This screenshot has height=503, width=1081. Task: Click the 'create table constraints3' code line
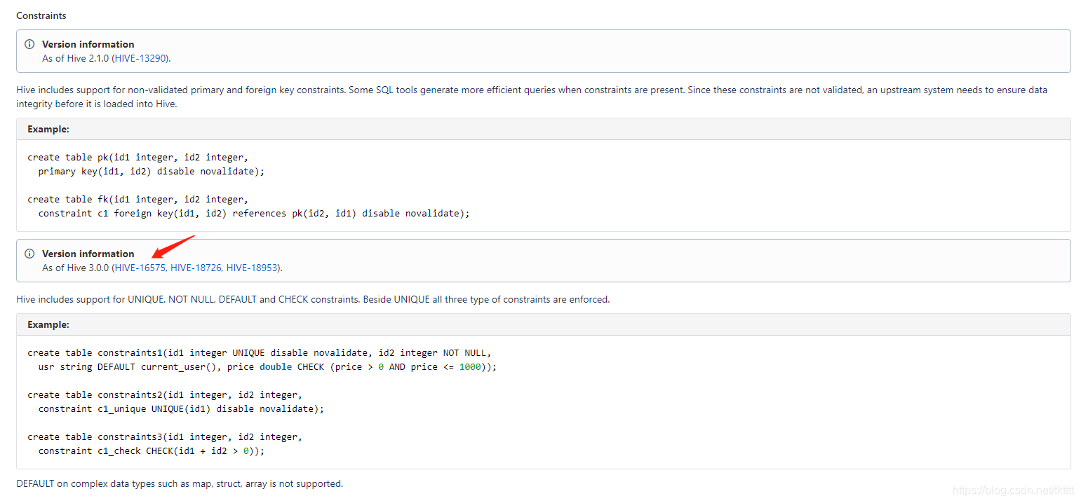165,436
